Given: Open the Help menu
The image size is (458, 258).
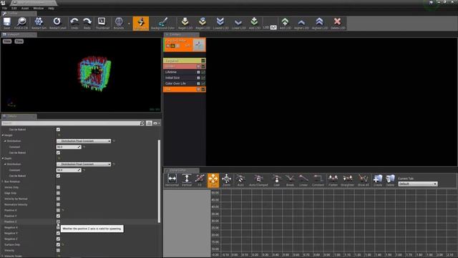Looking at the screenshot, I should (51, 8).
